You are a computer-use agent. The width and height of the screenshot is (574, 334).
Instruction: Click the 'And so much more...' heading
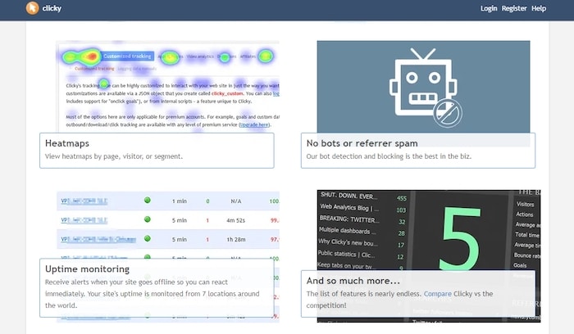[353, 281]
